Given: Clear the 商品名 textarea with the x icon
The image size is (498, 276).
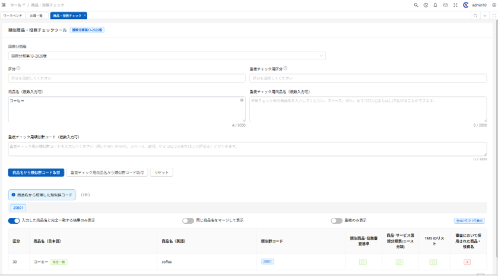Looking at the screenshot, I should pyautogui.click(x=242, y=100).
